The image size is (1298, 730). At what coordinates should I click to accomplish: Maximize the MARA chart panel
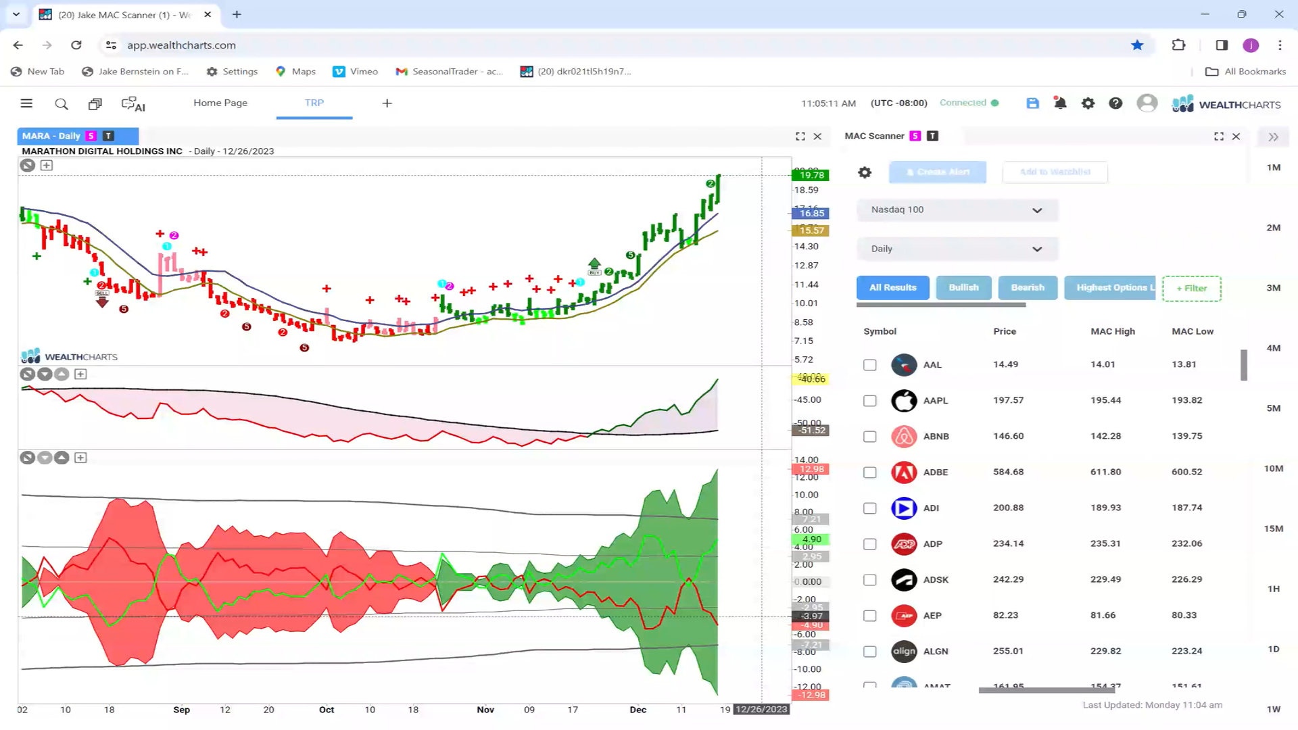[x=800, y=137]
